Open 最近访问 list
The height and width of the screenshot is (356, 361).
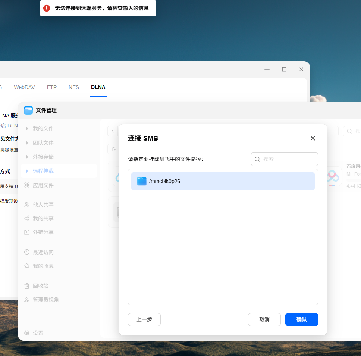point(43,252)
